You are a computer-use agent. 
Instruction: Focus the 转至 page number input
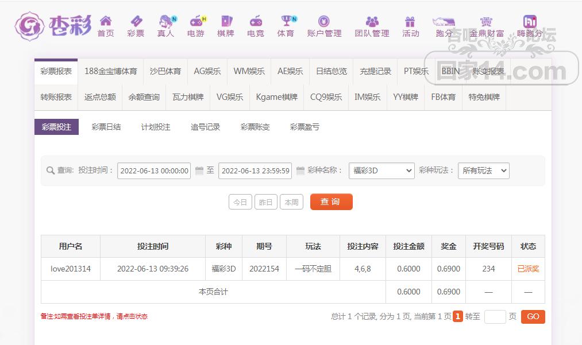pyautogui.click(x=495, y=316)
